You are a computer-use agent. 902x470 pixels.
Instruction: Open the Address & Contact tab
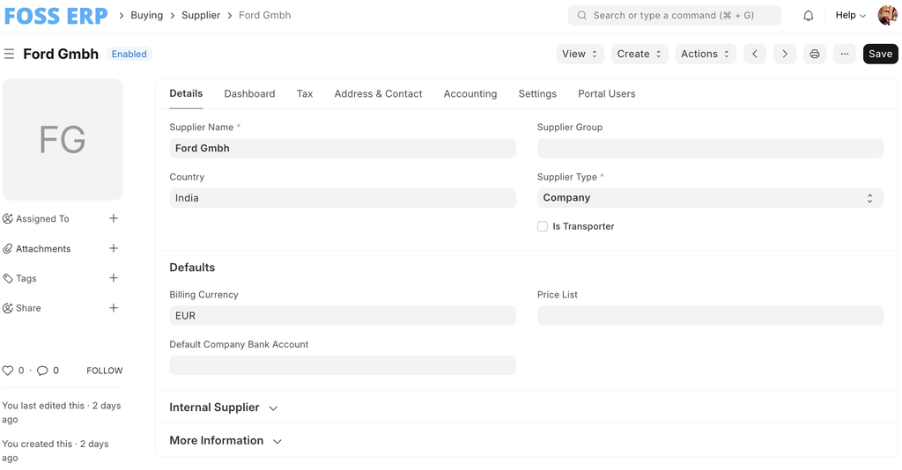coord(378,93)
